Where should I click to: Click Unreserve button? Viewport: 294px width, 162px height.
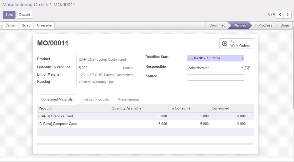coord(44,25)
